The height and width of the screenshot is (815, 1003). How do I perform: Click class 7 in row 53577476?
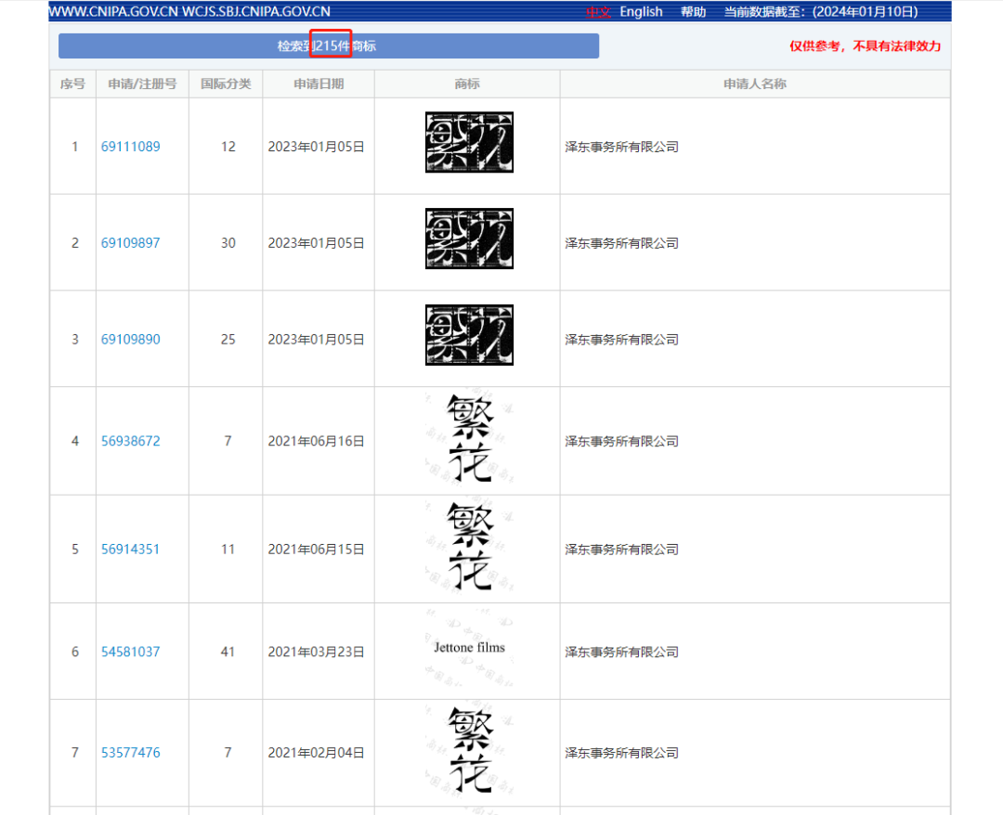(x=228, y=753)
